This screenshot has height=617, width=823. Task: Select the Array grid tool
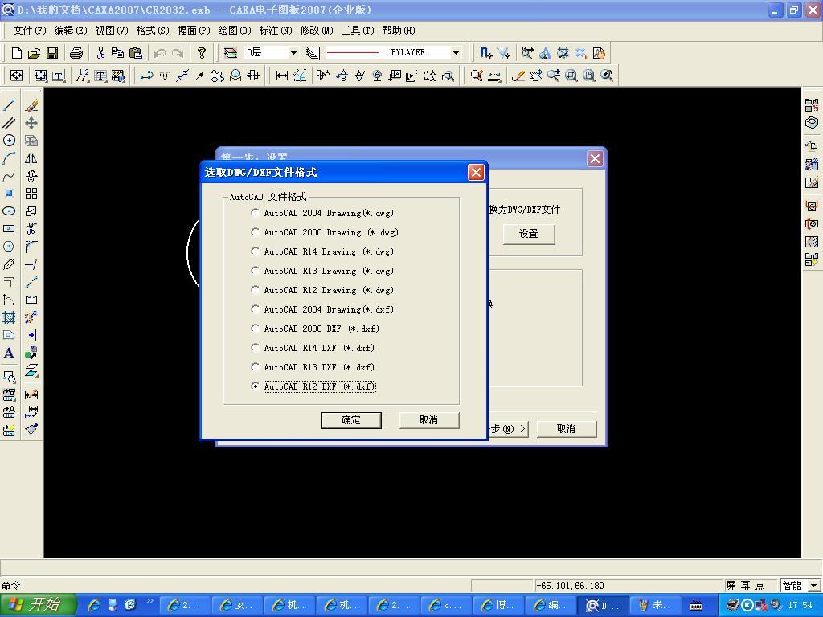tap(31, 194)
